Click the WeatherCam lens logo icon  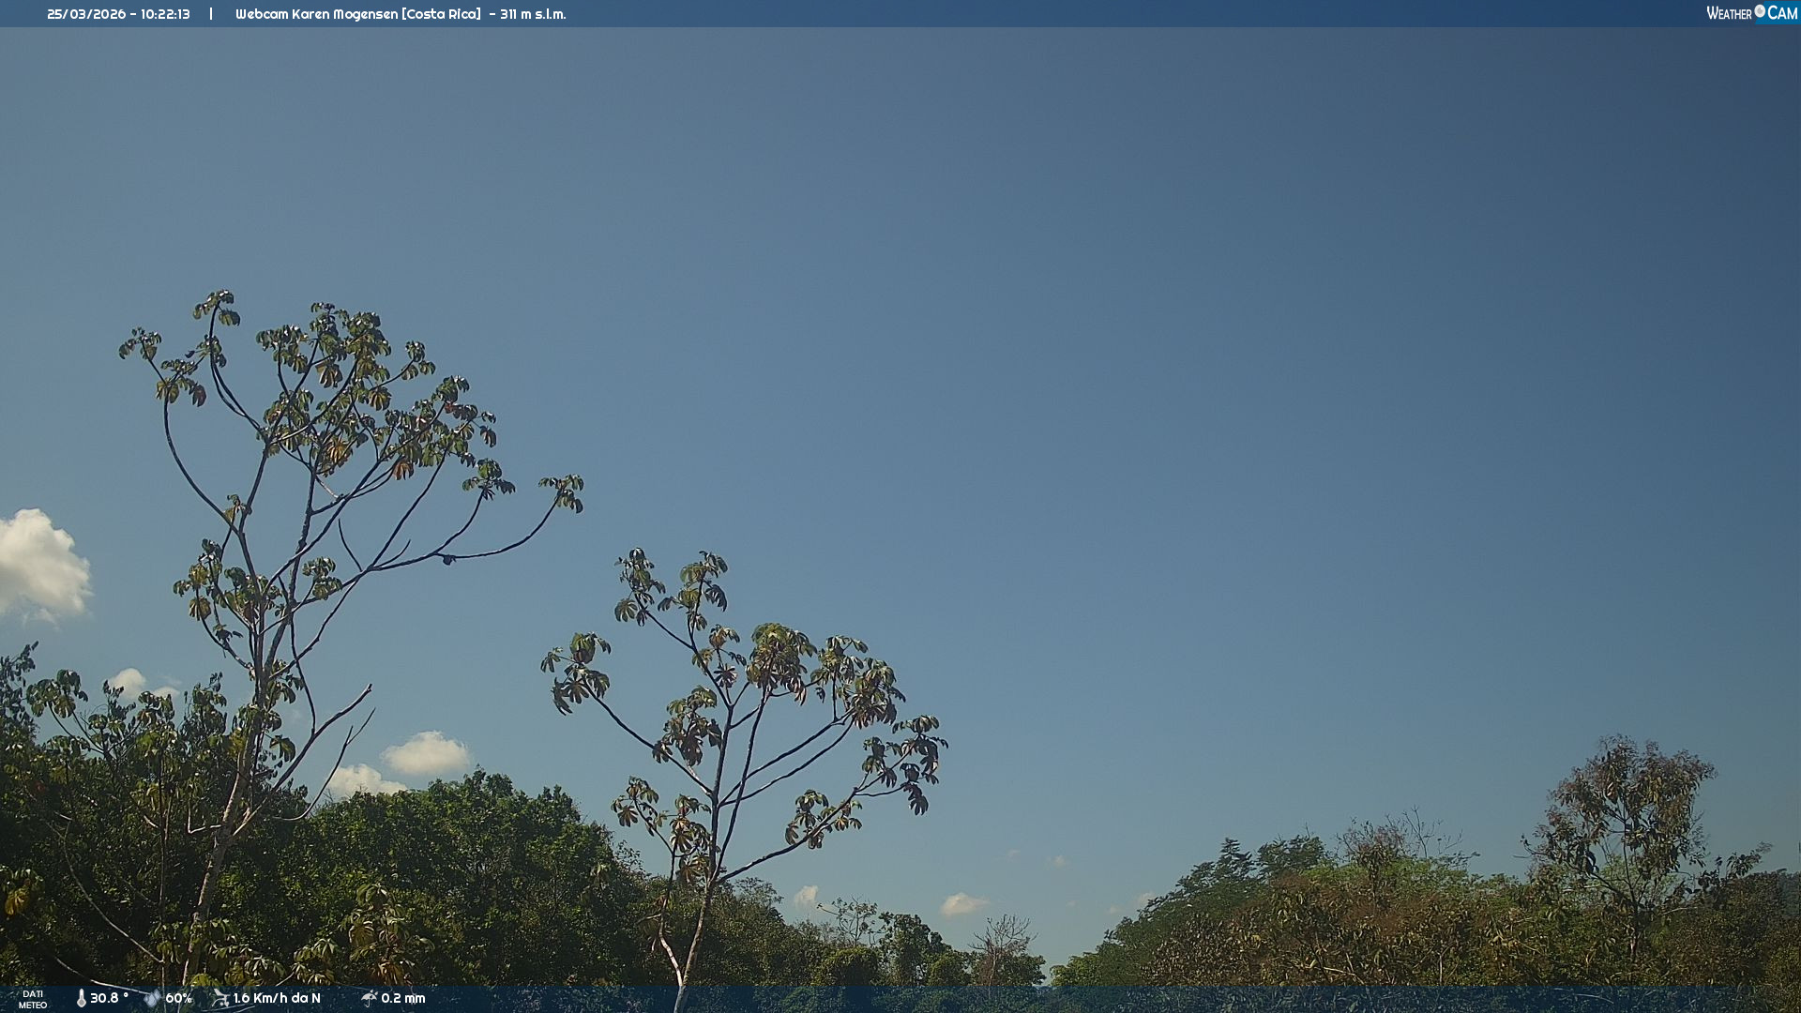(1760, 11)
